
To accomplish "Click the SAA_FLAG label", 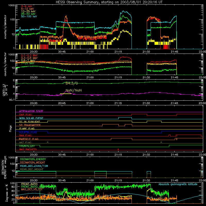I will tap(25, 135).
